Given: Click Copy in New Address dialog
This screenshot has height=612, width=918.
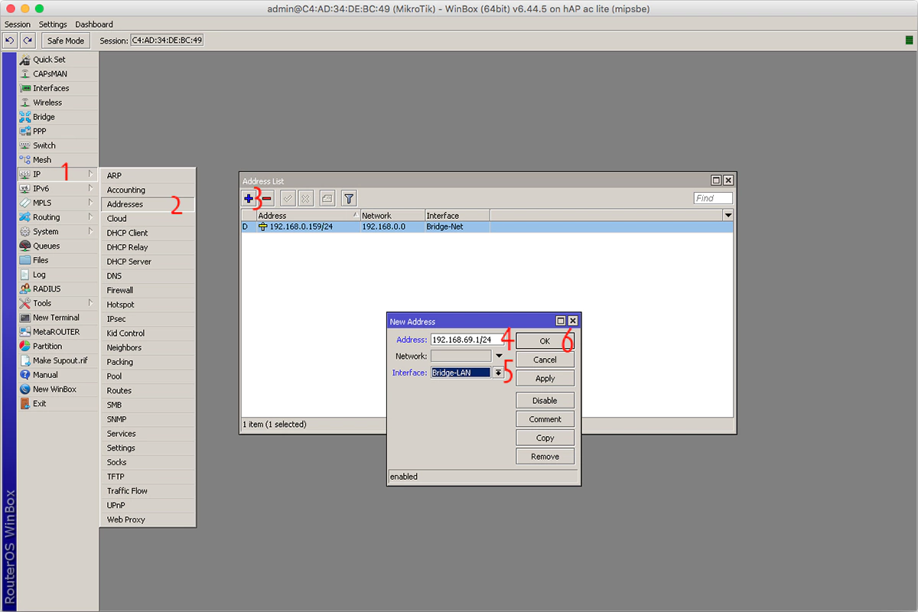Looking at the screenshot, I should 545,438.
